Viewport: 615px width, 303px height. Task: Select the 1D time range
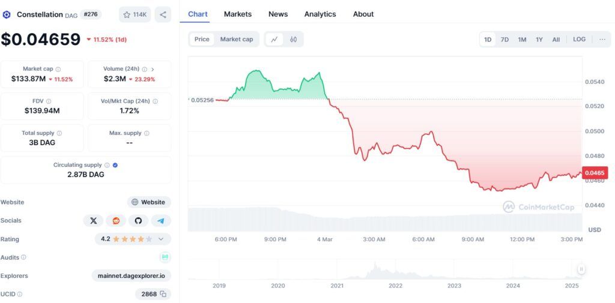tap(488, 40)
